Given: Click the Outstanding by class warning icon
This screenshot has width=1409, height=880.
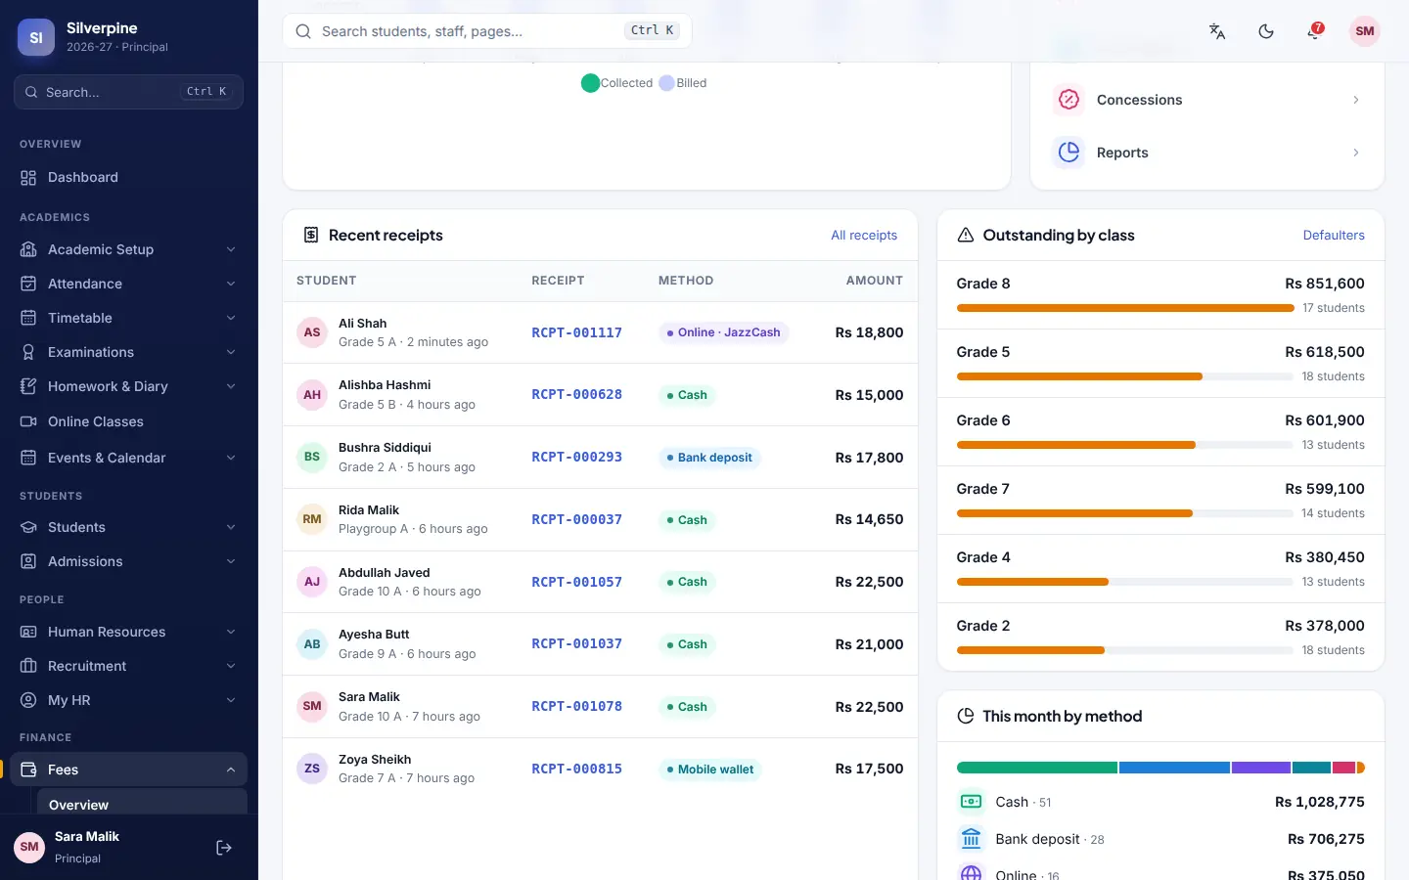Looking at the screenshot, I should 966,235.
